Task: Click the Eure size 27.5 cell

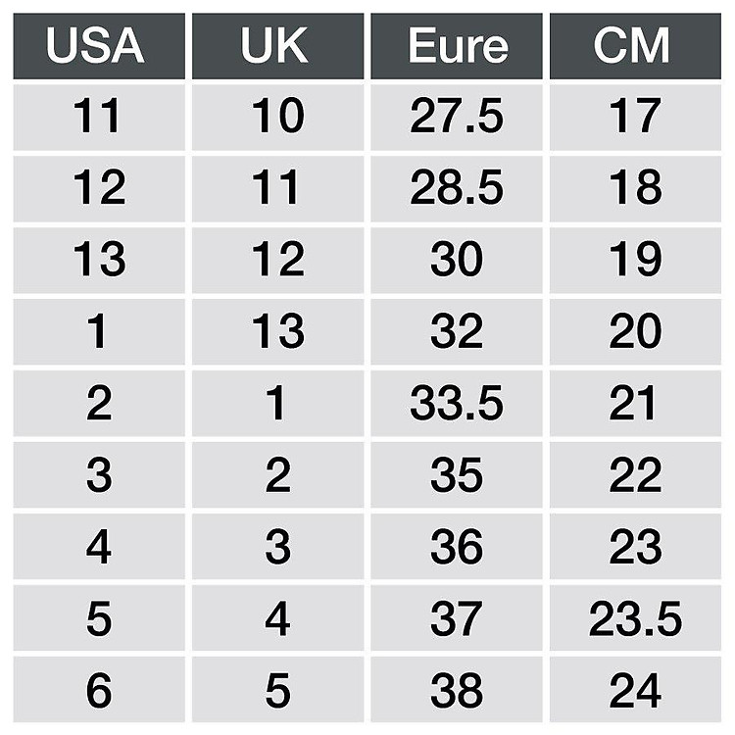Action: click(457, 118)
